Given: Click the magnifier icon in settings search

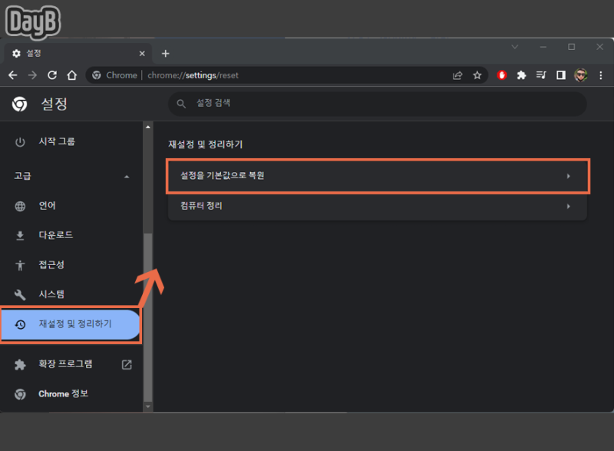Looking at the screenshot, I should (181, 104).
